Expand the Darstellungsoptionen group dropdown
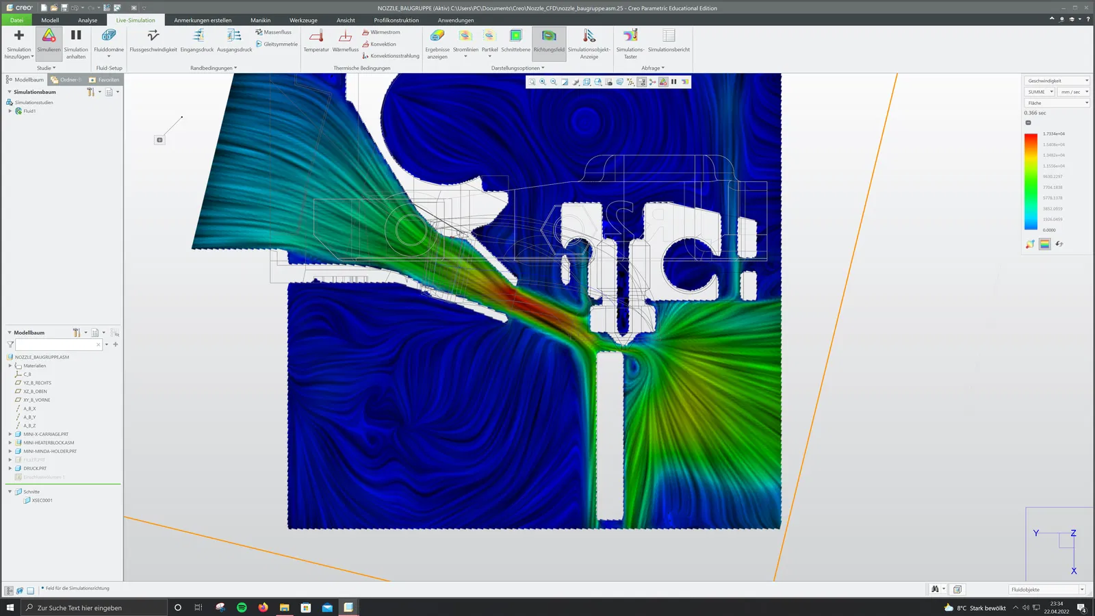The height and width of the screenshot is (616, 1095). click(517, 68)
